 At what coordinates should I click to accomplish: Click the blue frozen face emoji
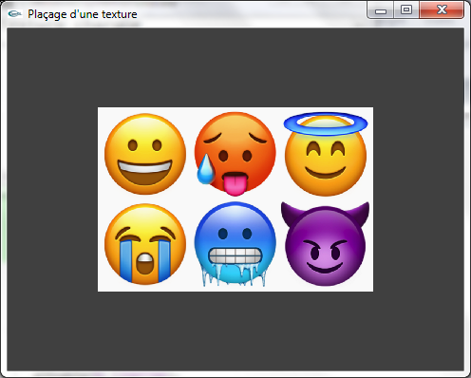pos(235,244)
